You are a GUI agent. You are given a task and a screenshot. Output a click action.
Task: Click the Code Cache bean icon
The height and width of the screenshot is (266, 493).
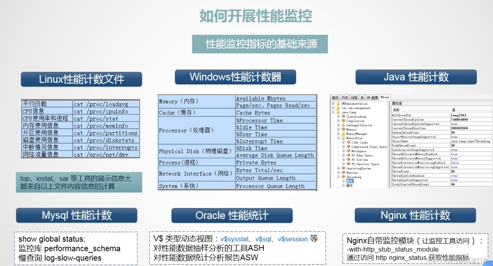(x=348, y=142)
